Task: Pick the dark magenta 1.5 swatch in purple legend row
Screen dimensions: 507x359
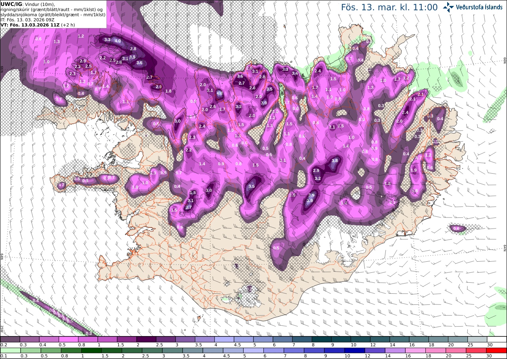Action: click(127, 339)
